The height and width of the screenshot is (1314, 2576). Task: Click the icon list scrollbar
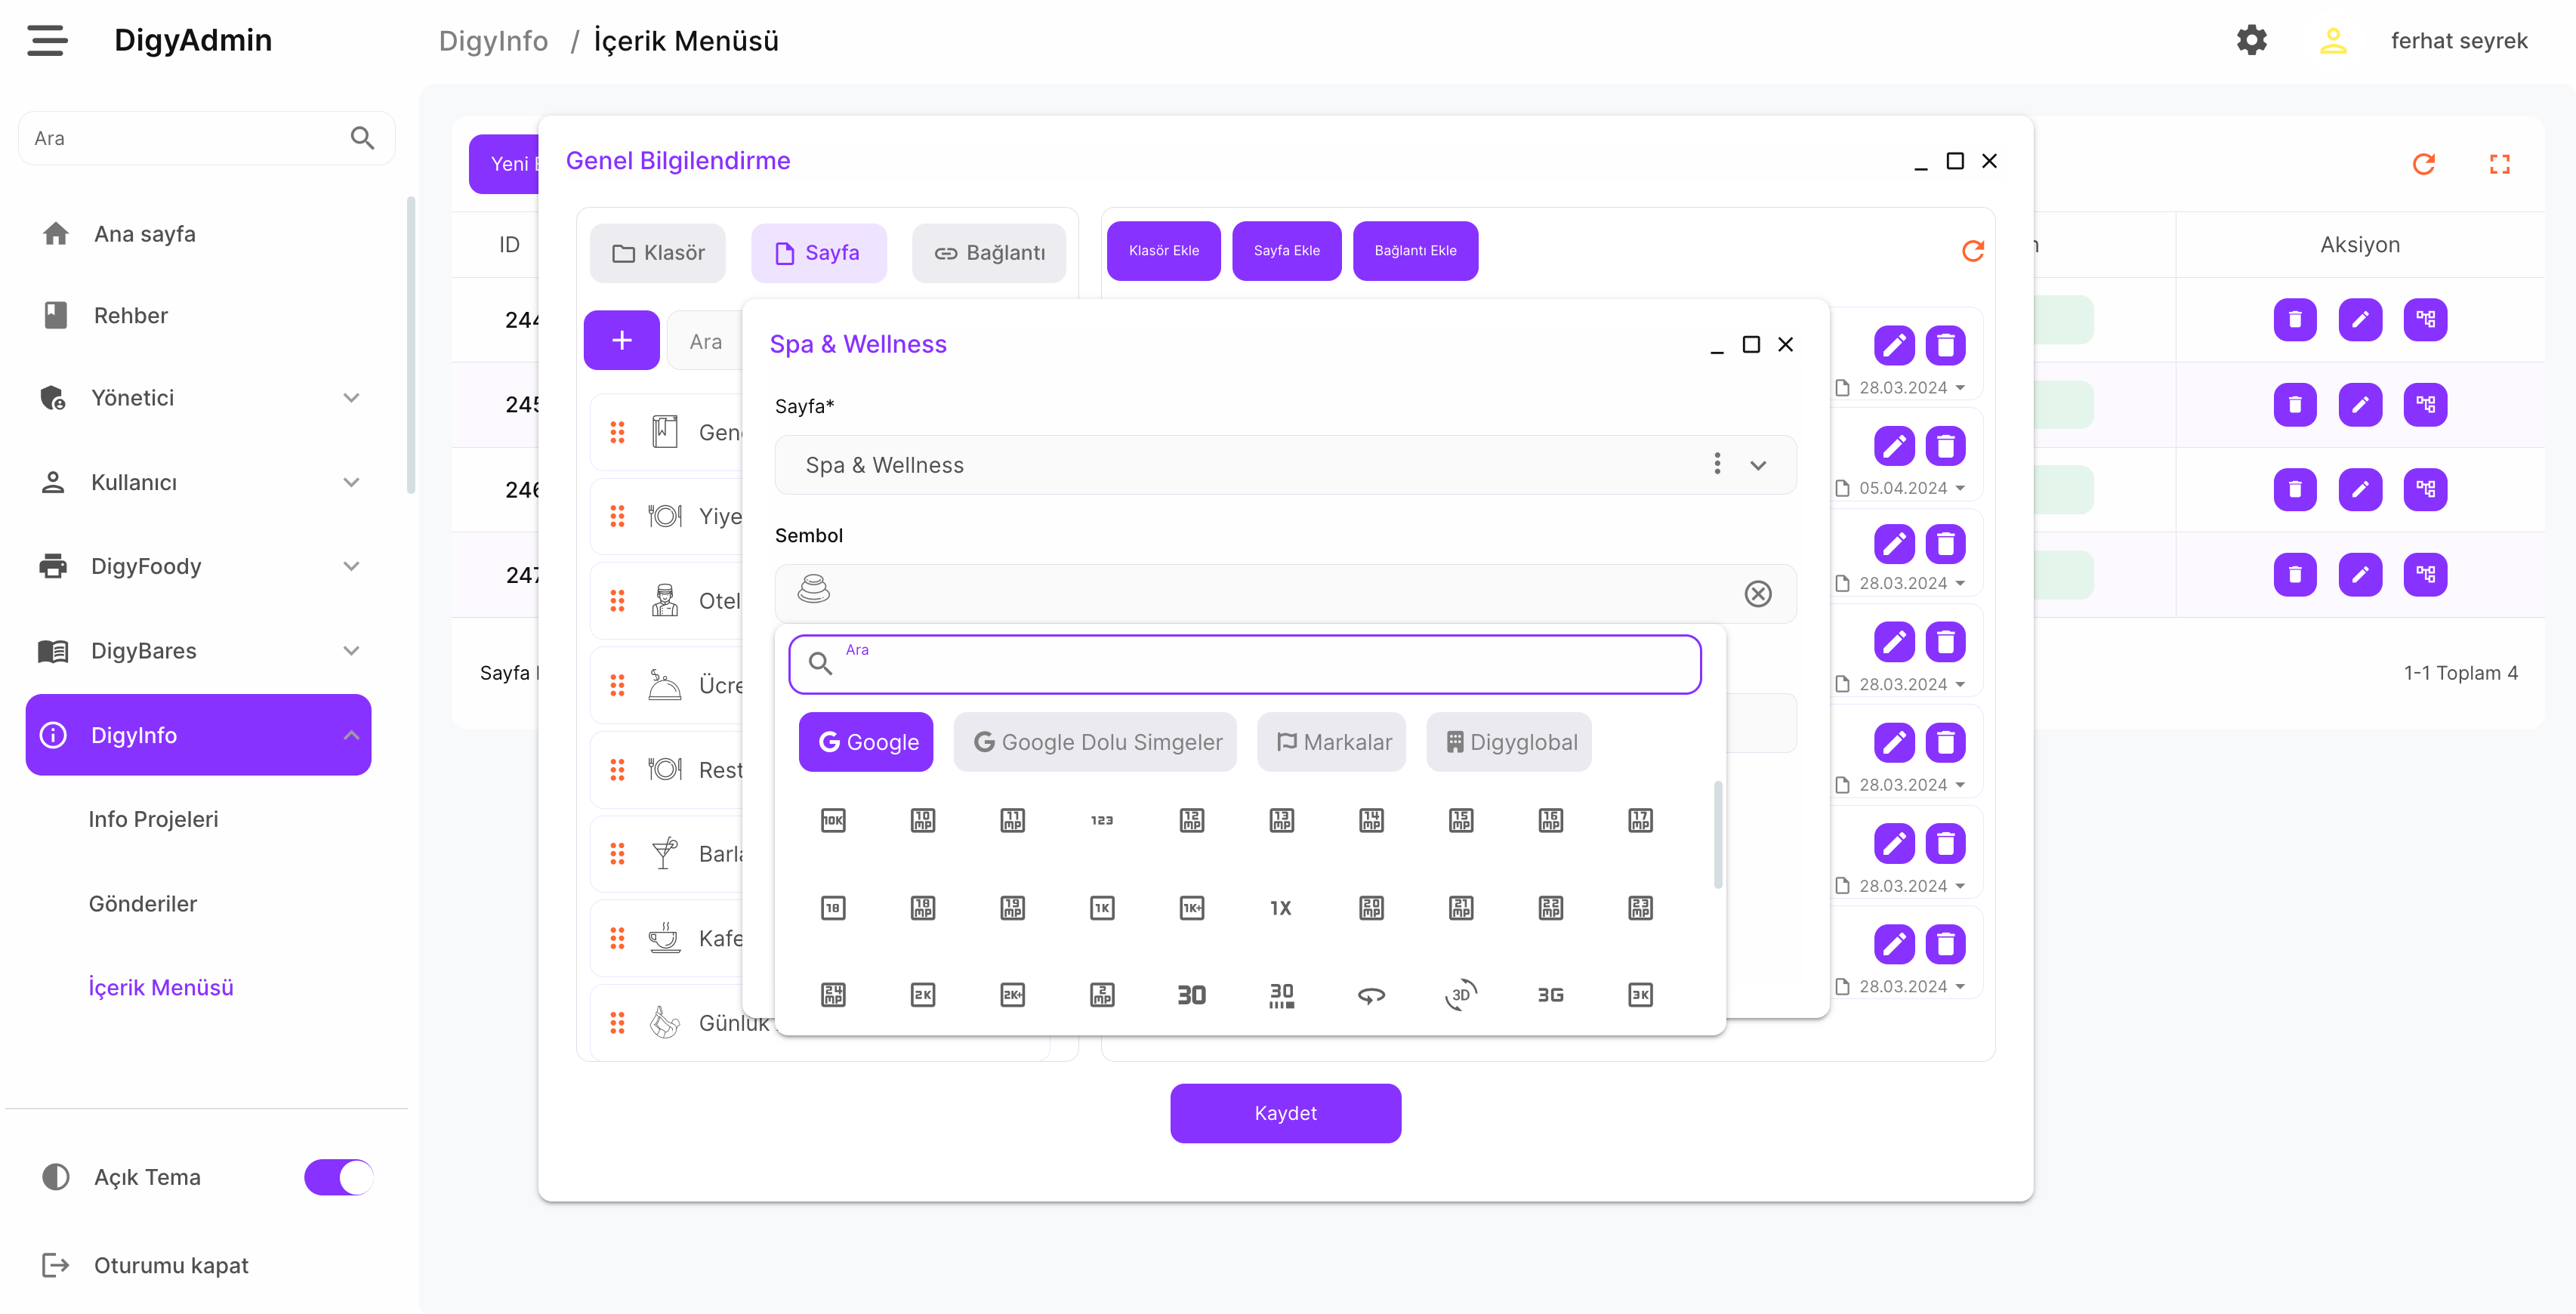(1717, 835)
